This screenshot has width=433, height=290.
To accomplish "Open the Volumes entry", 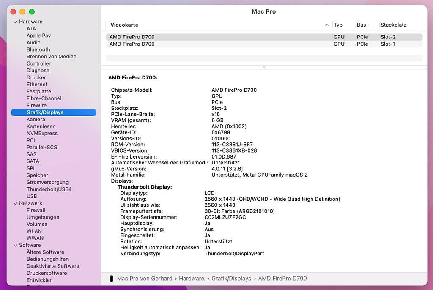I will [x=37, y=224].
